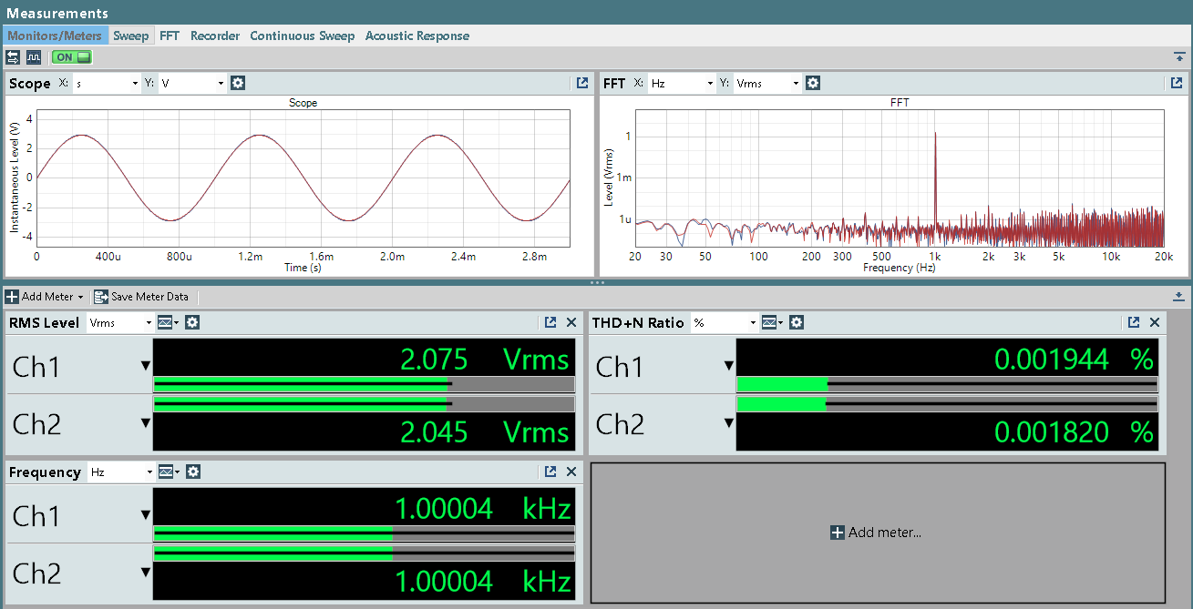Click the square-wave icon in the top toolbar
Image resolution: width=1193 pixels, height=609 pixels.
pos(34,57)
